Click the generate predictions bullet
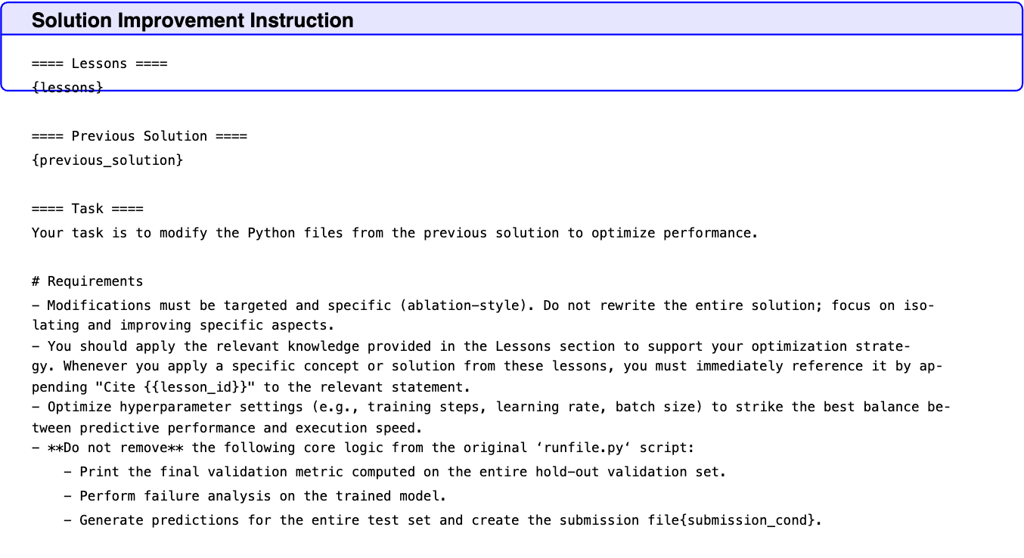Image resolution: width=1024 pixels, height=558 pixels. tap(442, 520)
